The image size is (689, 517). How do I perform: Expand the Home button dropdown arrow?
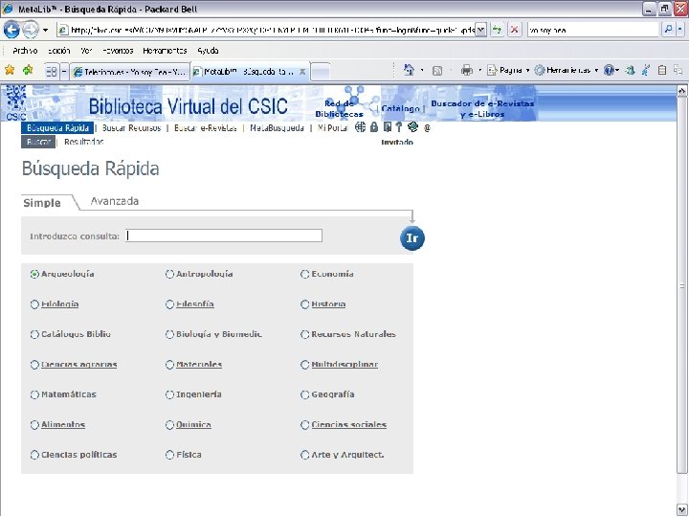[x=422, y=70]
